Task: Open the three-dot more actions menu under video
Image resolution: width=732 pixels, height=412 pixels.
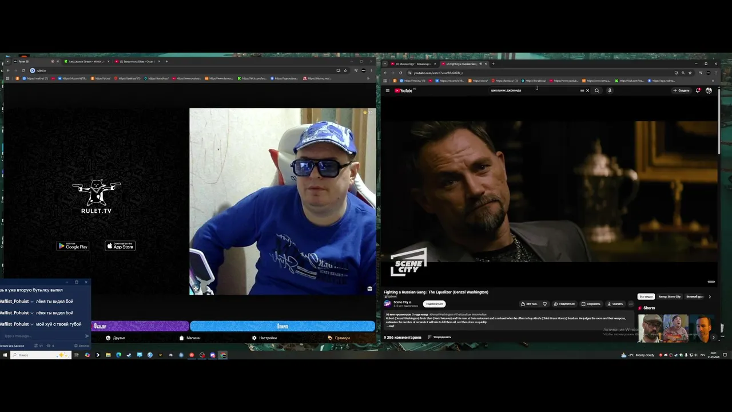Action: (631, 304)
